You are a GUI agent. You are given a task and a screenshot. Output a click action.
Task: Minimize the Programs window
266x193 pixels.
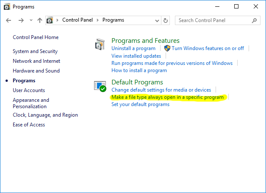click(x=217, y=7)
